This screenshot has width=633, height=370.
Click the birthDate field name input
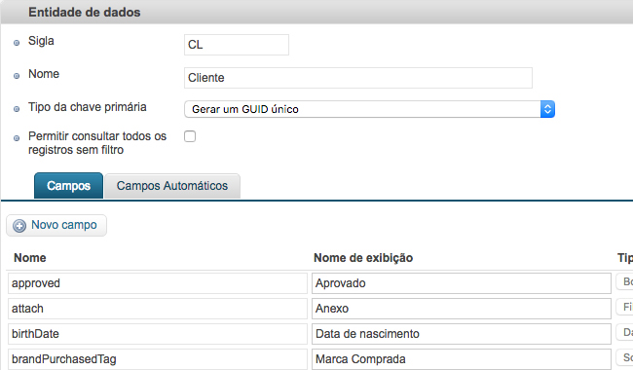point(158,334)
